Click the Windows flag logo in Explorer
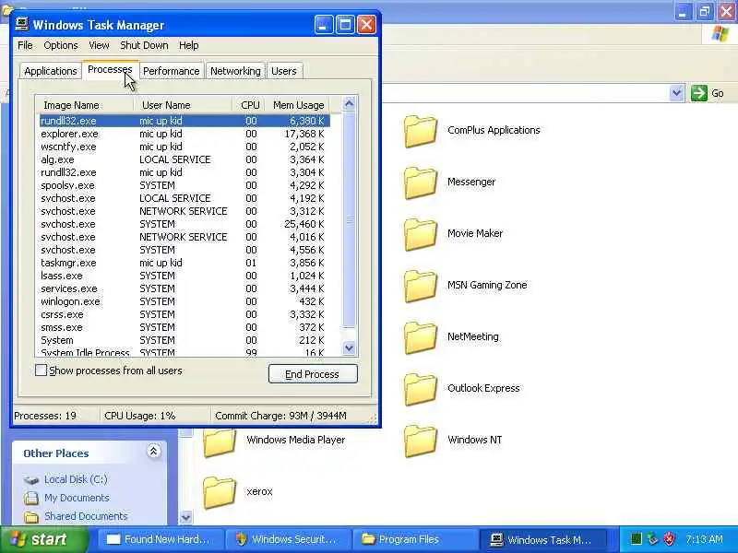Image resolution: width=738 pixels, height=553 pixels. [720, 34]
